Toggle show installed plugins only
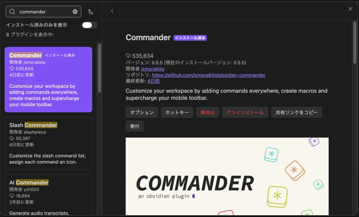This screenshot has height=217, width=359. (x=90, y=25)
